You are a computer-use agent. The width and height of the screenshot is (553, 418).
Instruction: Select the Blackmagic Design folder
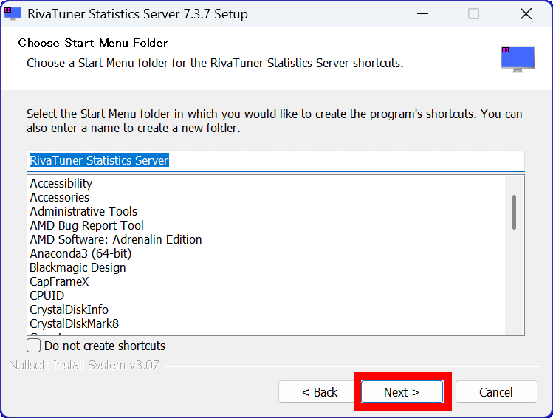click(x=78, y=267)
